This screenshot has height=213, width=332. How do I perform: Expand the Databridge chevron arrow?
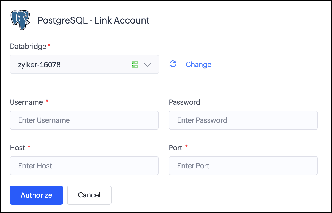click(147, 65)
